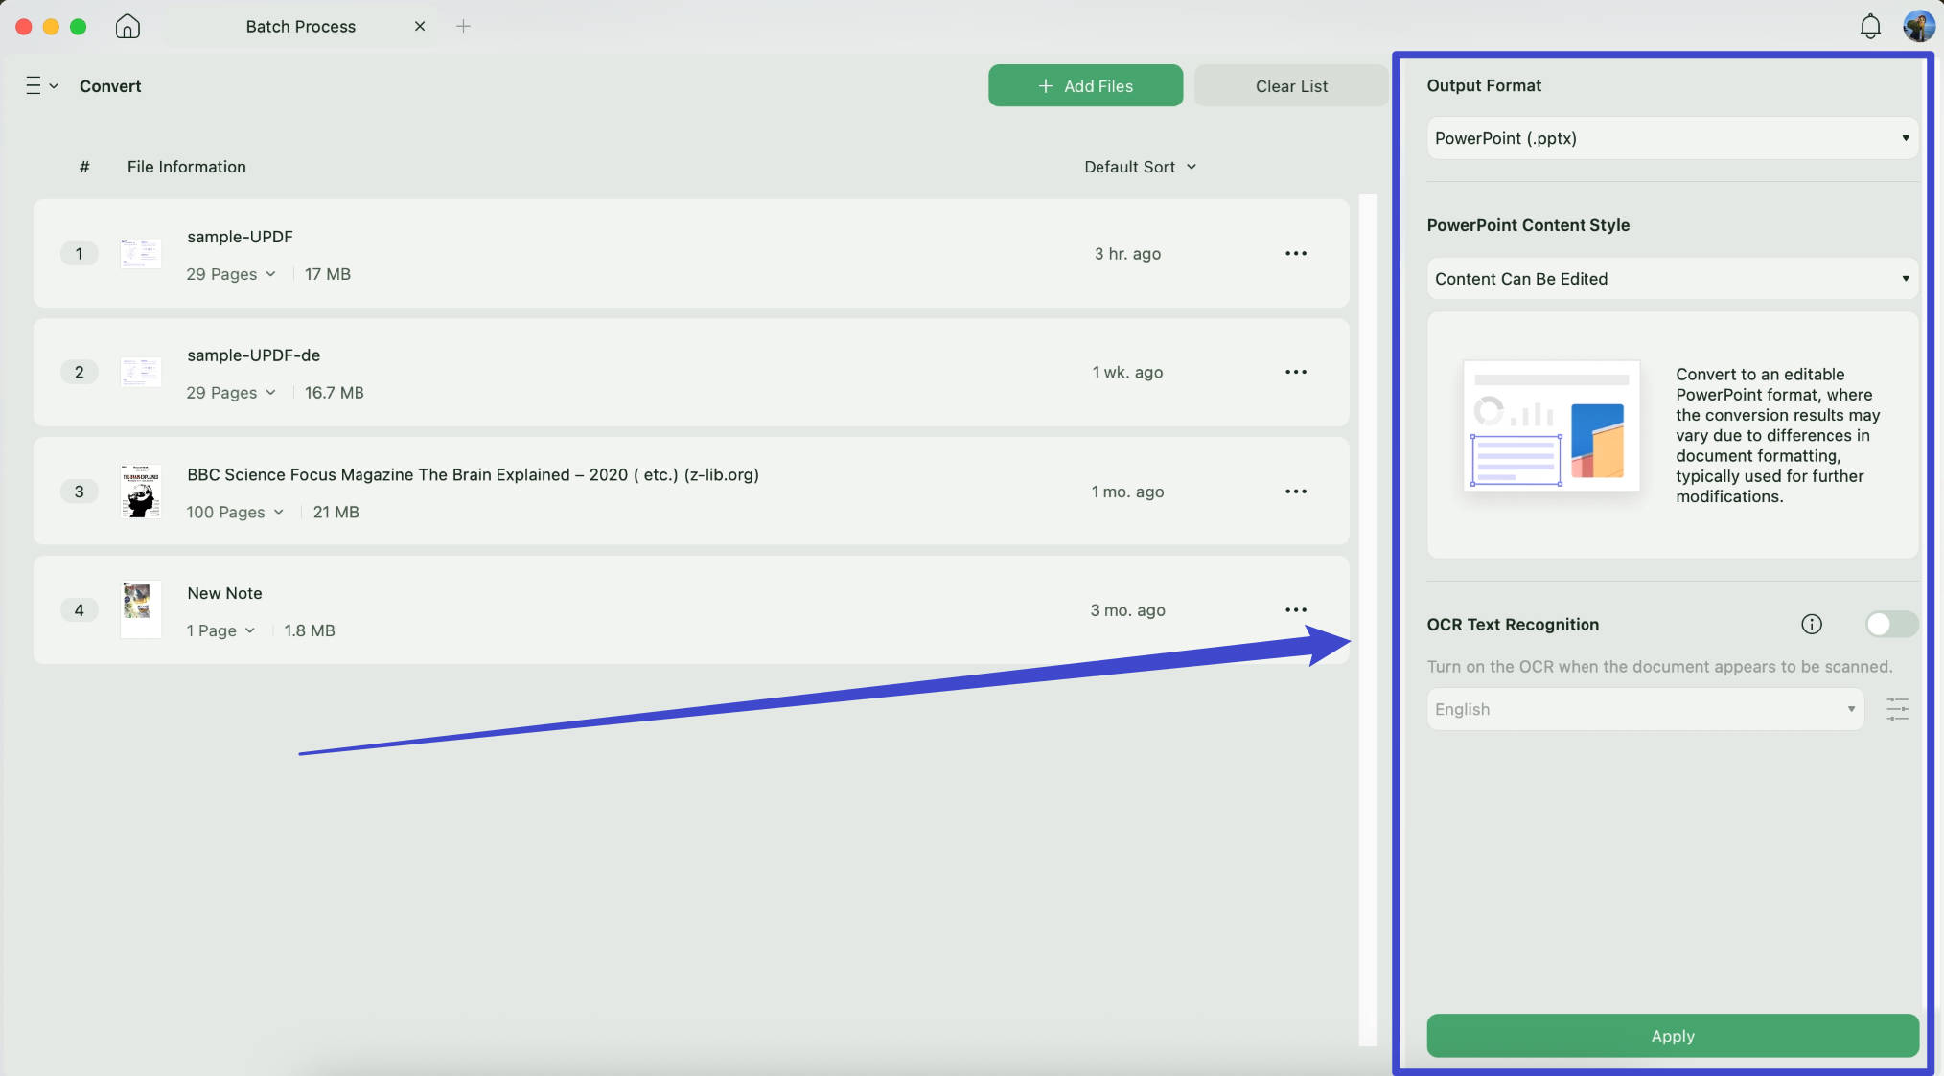Open more options for sample-UPDF-de
The image size is (1944, 1076).
click(1296, 372)
